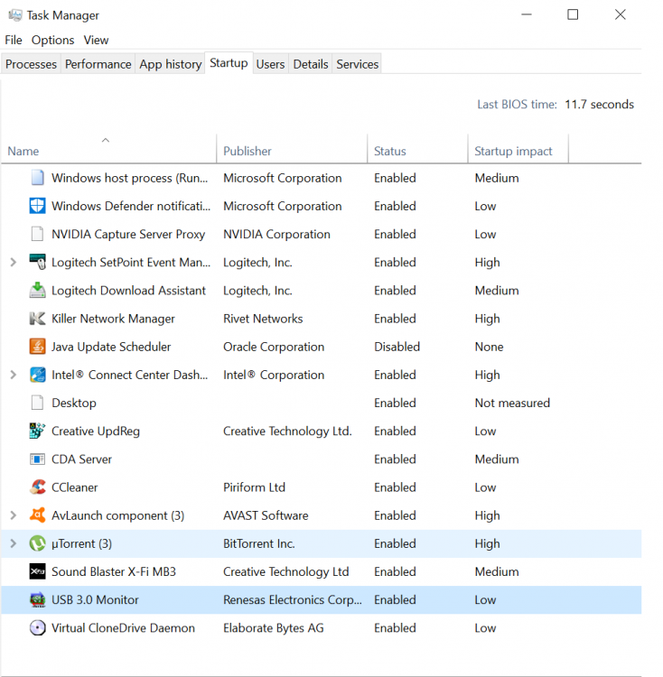Select the Startup tab
Screen dimensions: 663x677
coord(229,63)
